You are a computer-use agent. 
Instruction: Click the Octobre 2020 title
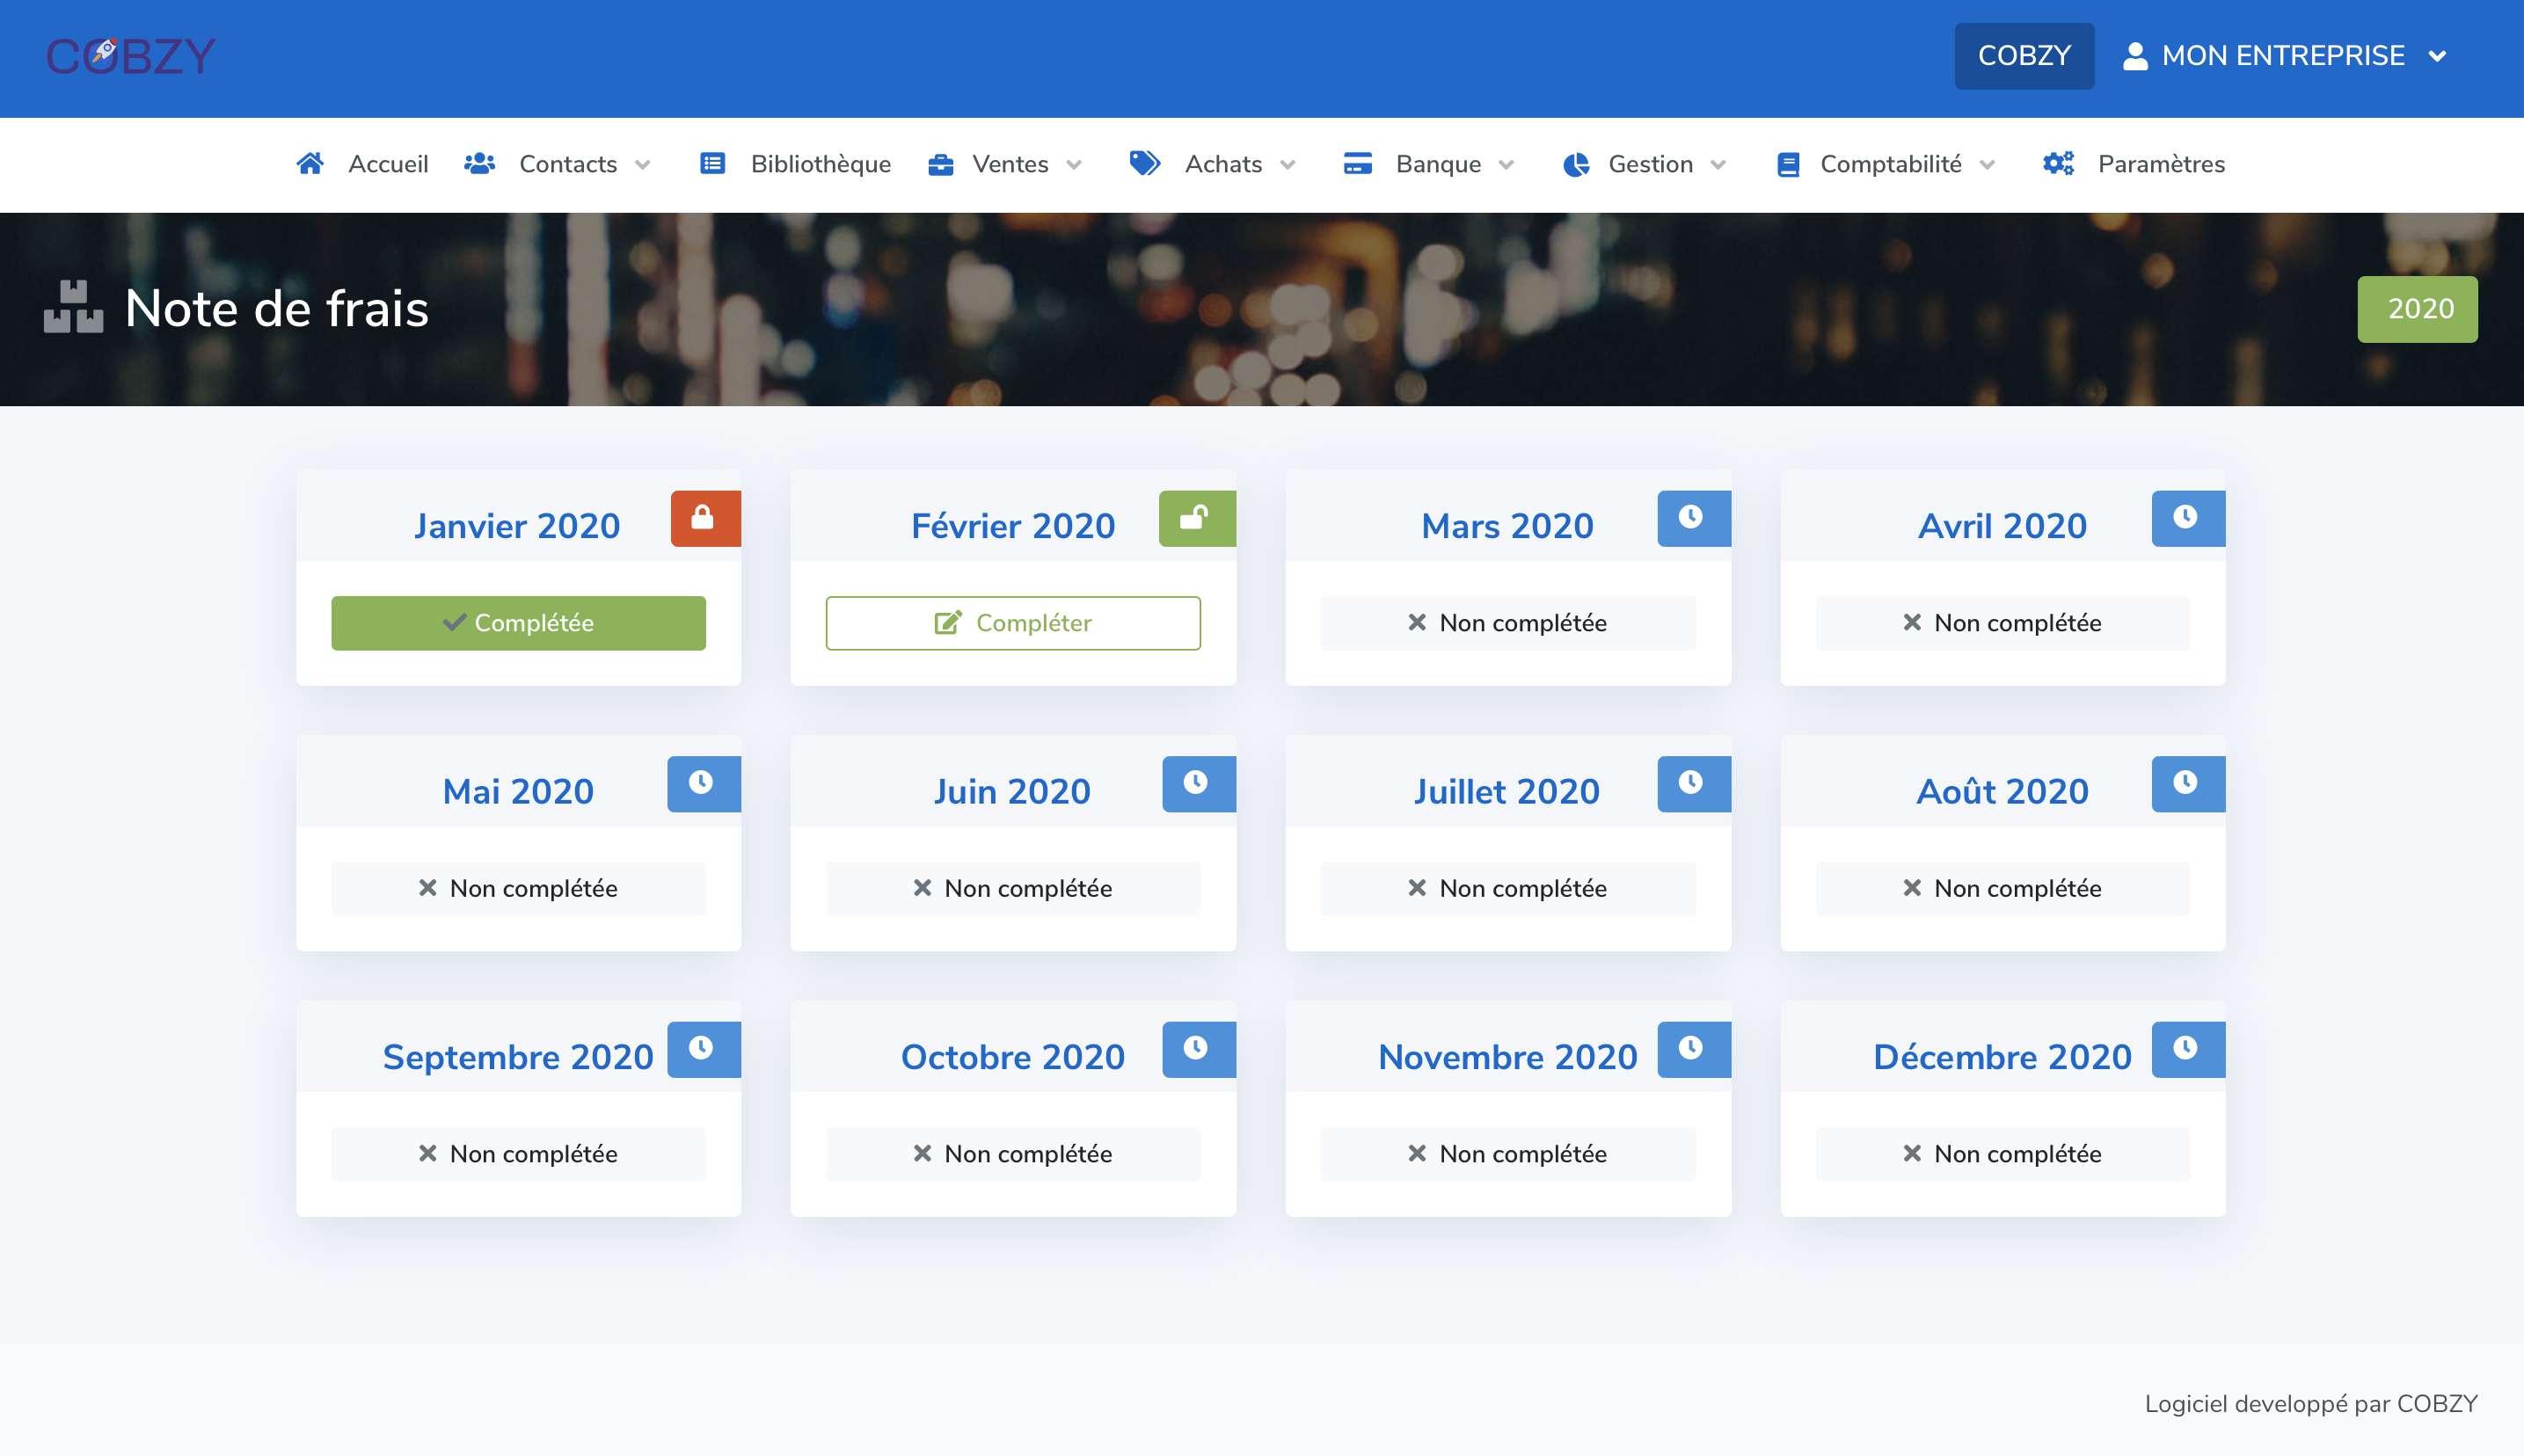click(x=1012, y=1057)
